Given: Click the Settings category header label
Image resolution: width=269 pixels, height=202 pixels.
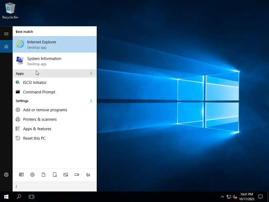Looking at the screenshot, I should [x=22, y=101].
